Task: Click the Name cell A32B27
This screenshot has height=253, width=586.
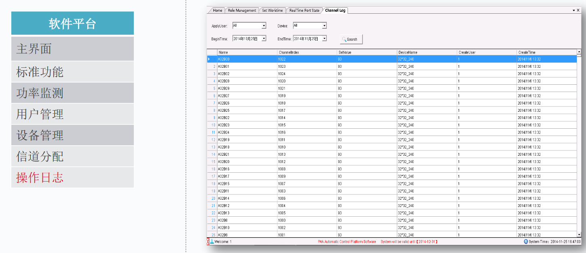Action: pos(247,96)
